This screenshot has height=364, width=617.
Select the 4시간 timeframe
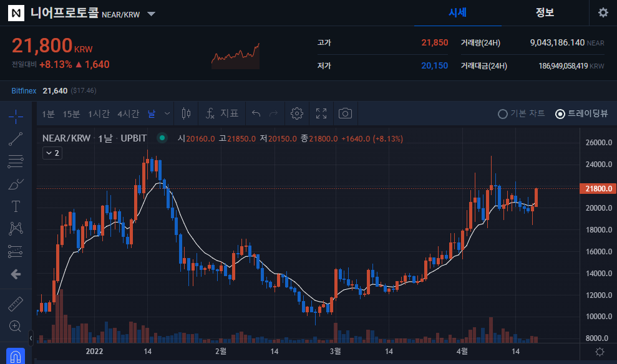[129, 114]
